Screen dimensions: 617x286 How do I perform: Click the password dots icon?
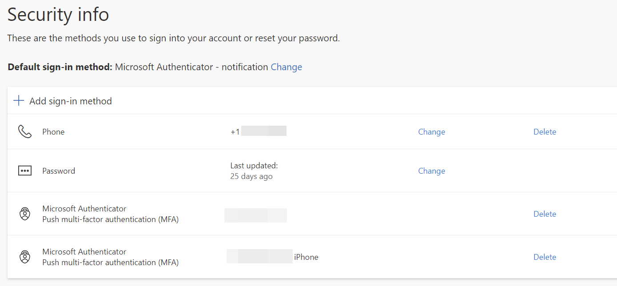point(25,171)
